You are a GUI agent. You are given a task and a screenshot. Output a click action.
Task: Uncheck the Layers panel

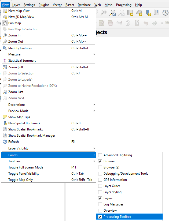[x=100, y=198]
